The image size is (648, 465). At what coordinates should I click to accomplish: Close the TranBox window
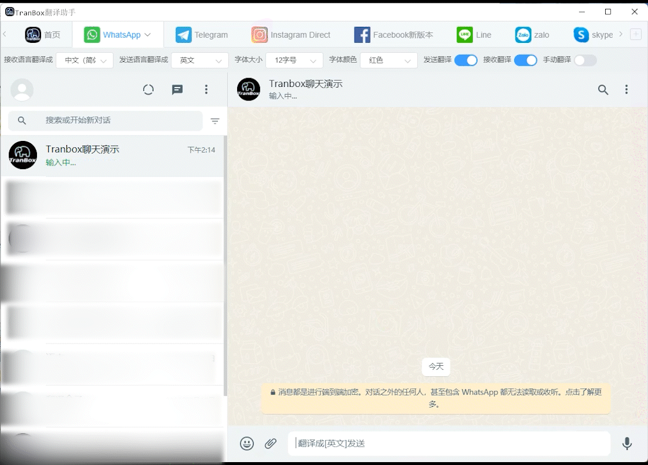point(635,12)
